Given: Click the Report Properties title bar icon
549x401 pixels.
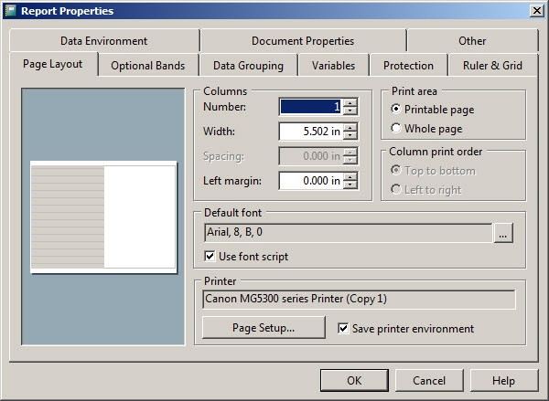Looking at the screenshot, I should [x=10, y=11].
